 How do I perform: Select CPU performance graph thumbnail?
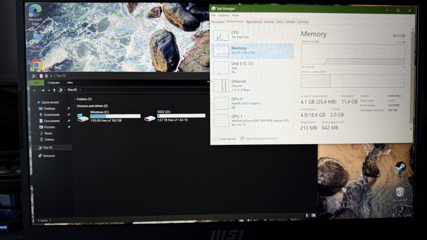point(221,35)
